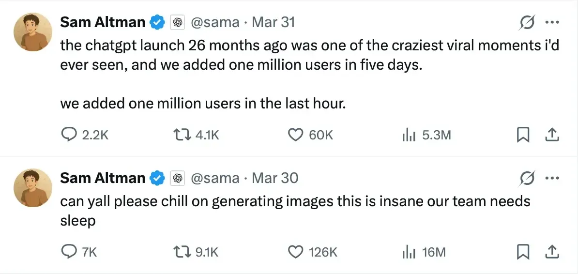Image resolution: width=578 pixels, height=274 pixels.
Task: Open more options on Mar 31 tweet
Action: [552, 22]
